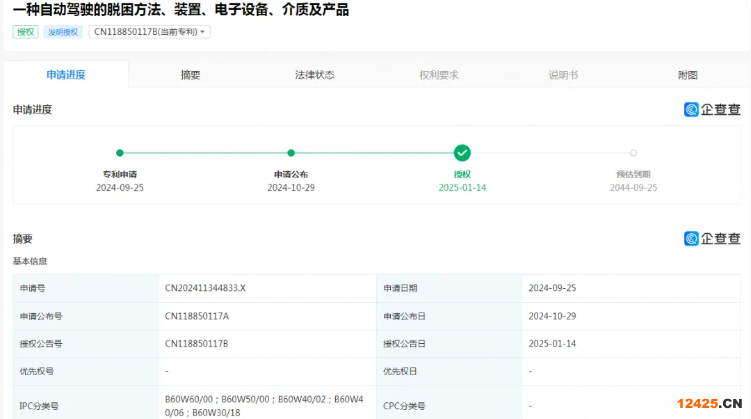Click the 企查查 logo beside 申请进度 heading
Image resolution: width=751 pixels, height=419 pixels.
[x=712, y=109]
